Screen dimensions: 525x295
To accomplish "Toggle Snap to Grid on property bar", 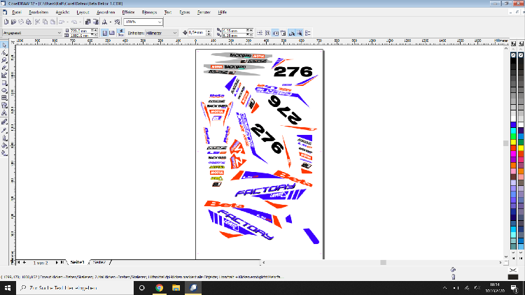I will point(260,33).
